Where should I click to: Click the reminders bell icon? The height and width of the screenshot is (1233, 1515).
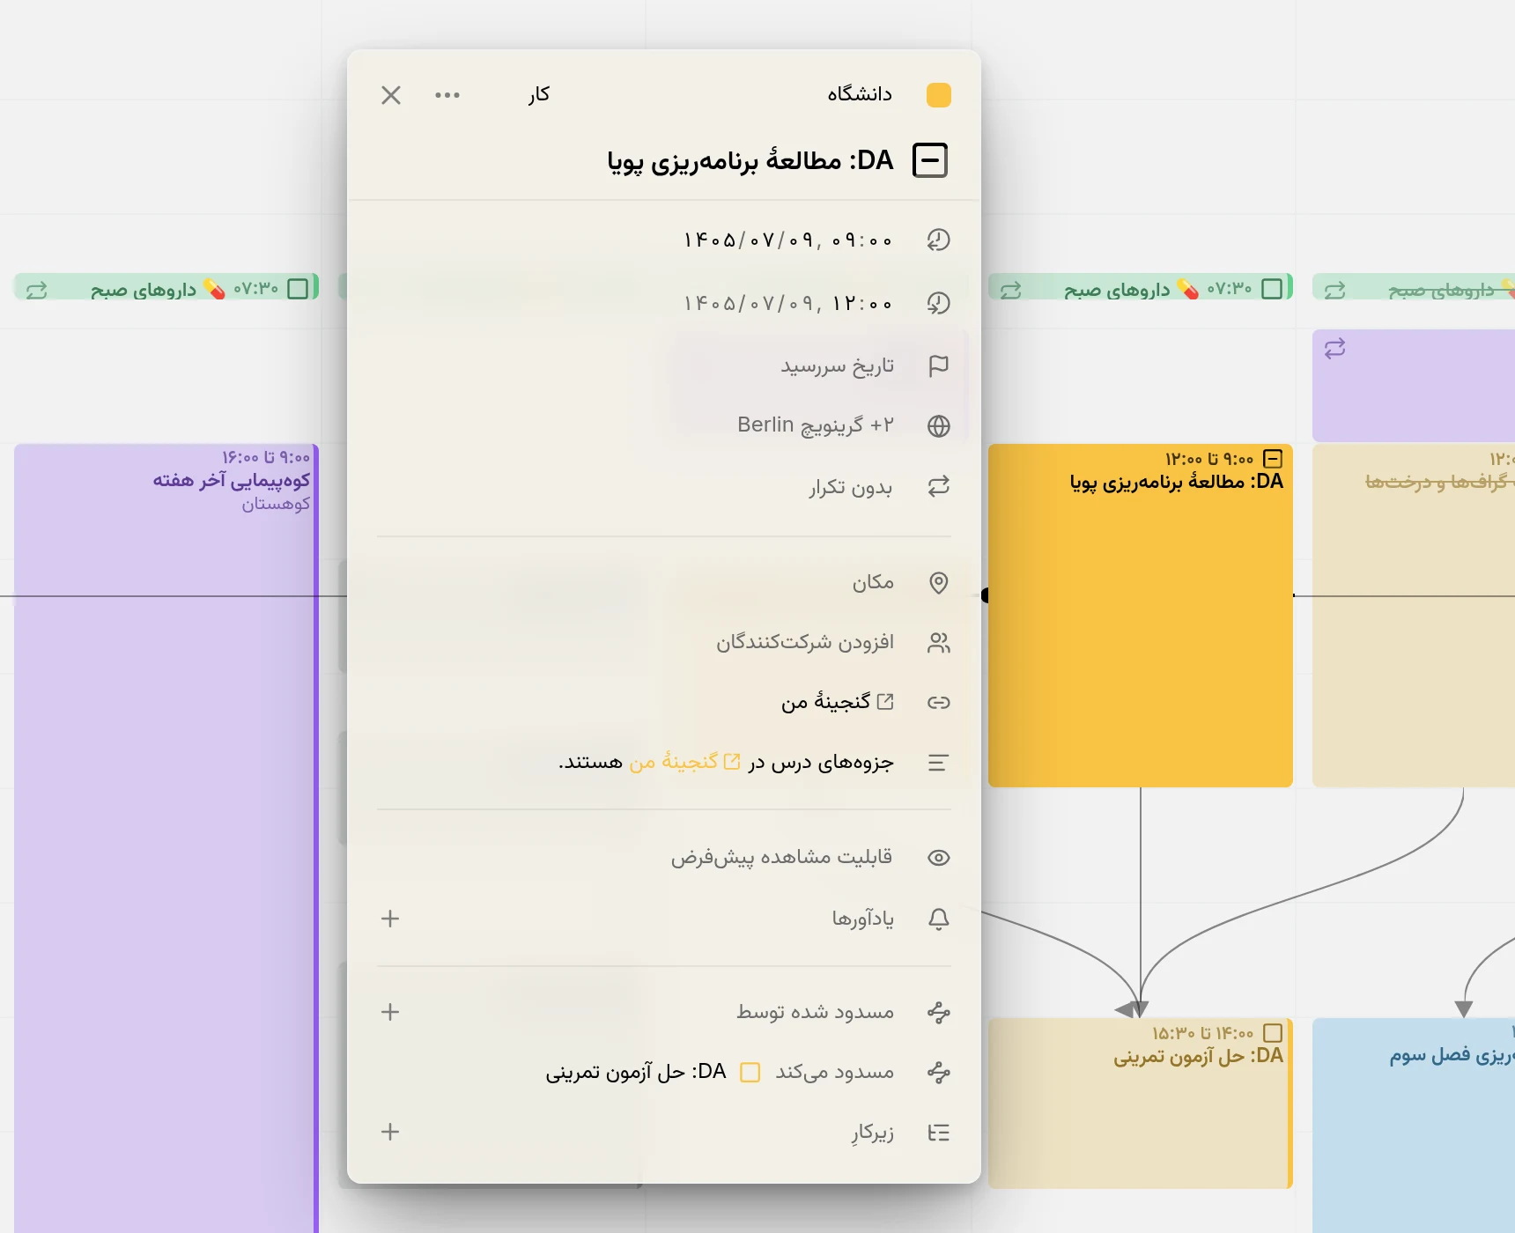(x=939, y=919)
